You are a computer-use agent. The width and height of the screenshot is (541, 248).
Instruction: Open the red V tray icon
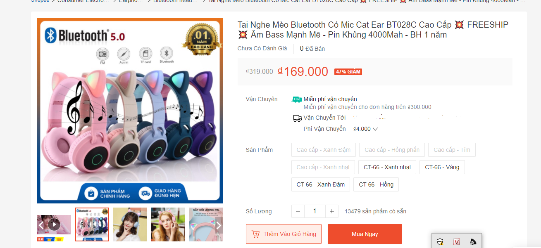click(457, 242)
